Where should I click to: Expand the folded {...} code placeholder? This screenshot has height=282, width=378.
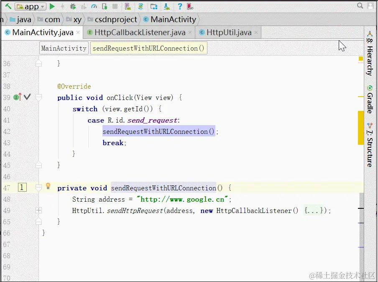pos(313,210)
